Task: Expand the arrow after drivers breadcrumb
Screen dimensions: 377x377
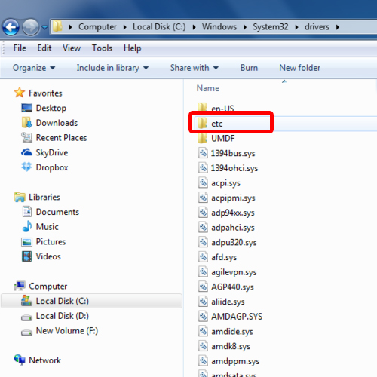Action: (x=338, y=27)
